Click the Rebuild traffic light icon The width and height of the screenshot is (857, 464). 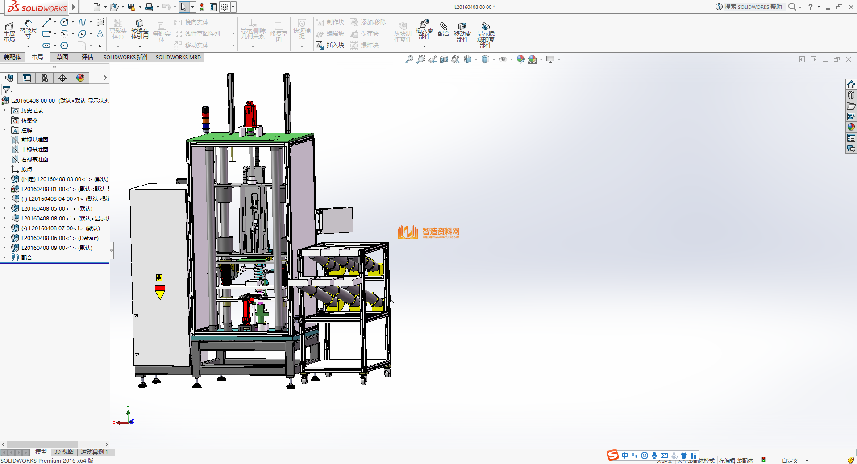click(x=202, y=7)
